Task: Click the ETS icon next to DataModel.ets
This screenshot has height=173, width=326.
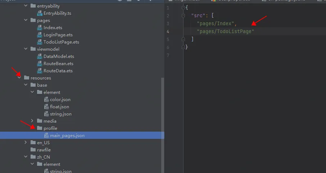Action: point(40,56)
